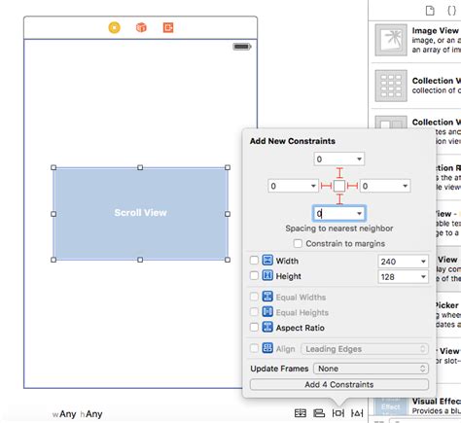
Task: Click the Visual Effect View thumbnail
Action: 390,406
